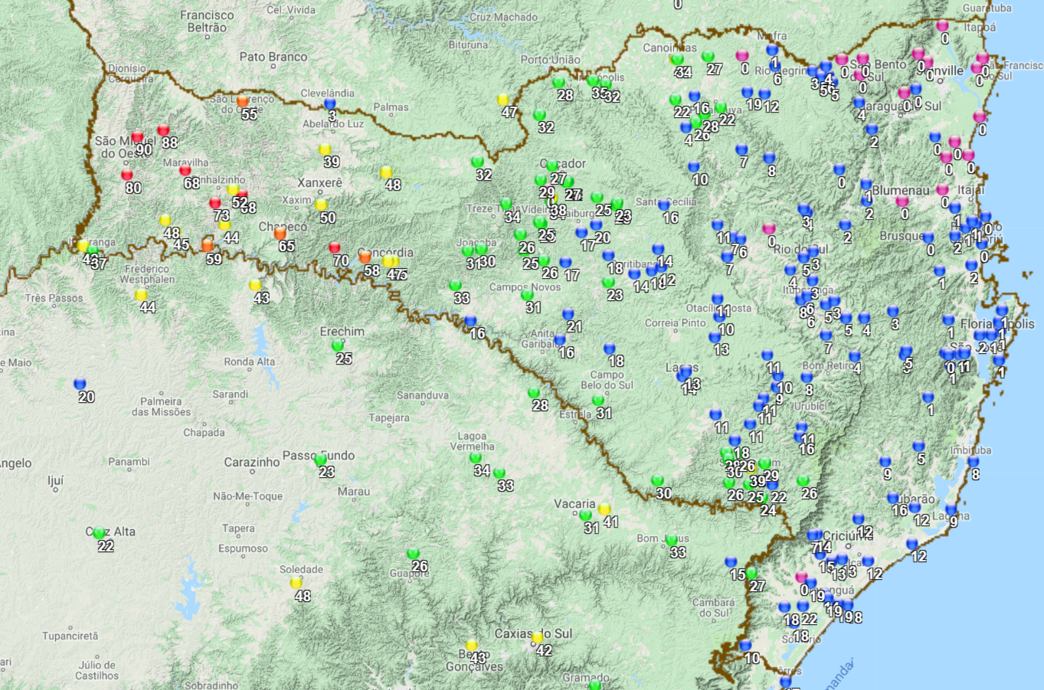
Task: Click the blue 10 marker near Torres
Action: click(745, 646)
